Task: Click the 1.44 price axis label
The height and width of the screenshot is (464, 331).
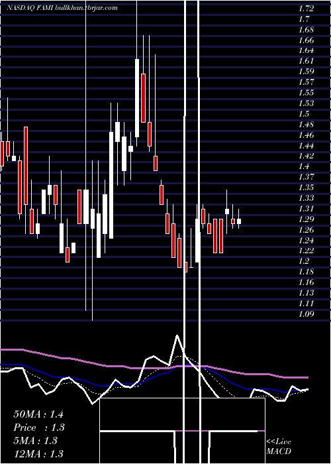Action: point(306,146)
